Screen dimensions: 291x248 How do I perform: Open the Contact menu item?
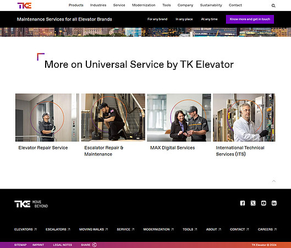(235, 5)
